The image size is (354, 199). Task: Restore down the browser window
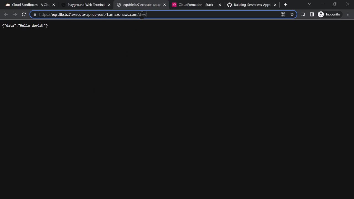(x=335, y=4)
